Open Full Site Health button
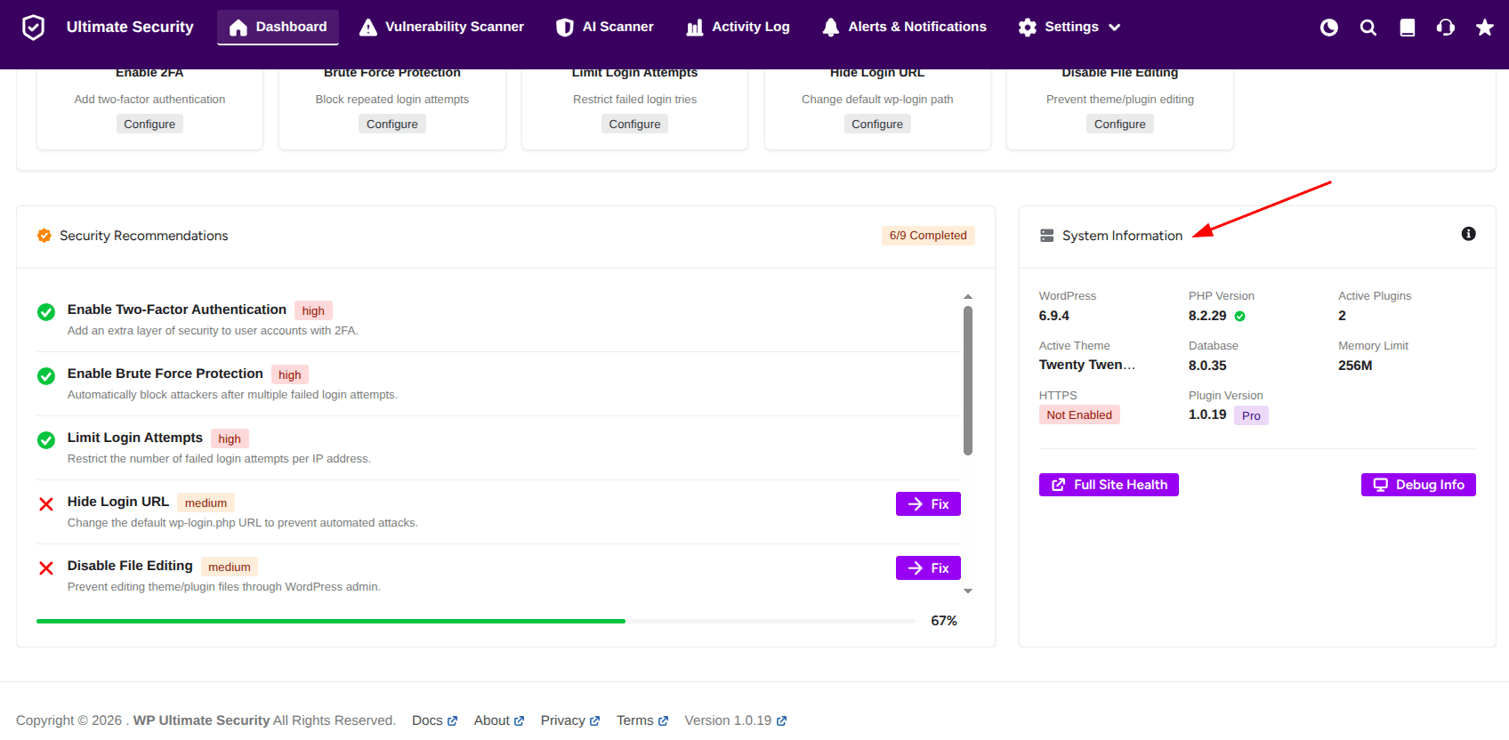 [x=1109, y=485]
